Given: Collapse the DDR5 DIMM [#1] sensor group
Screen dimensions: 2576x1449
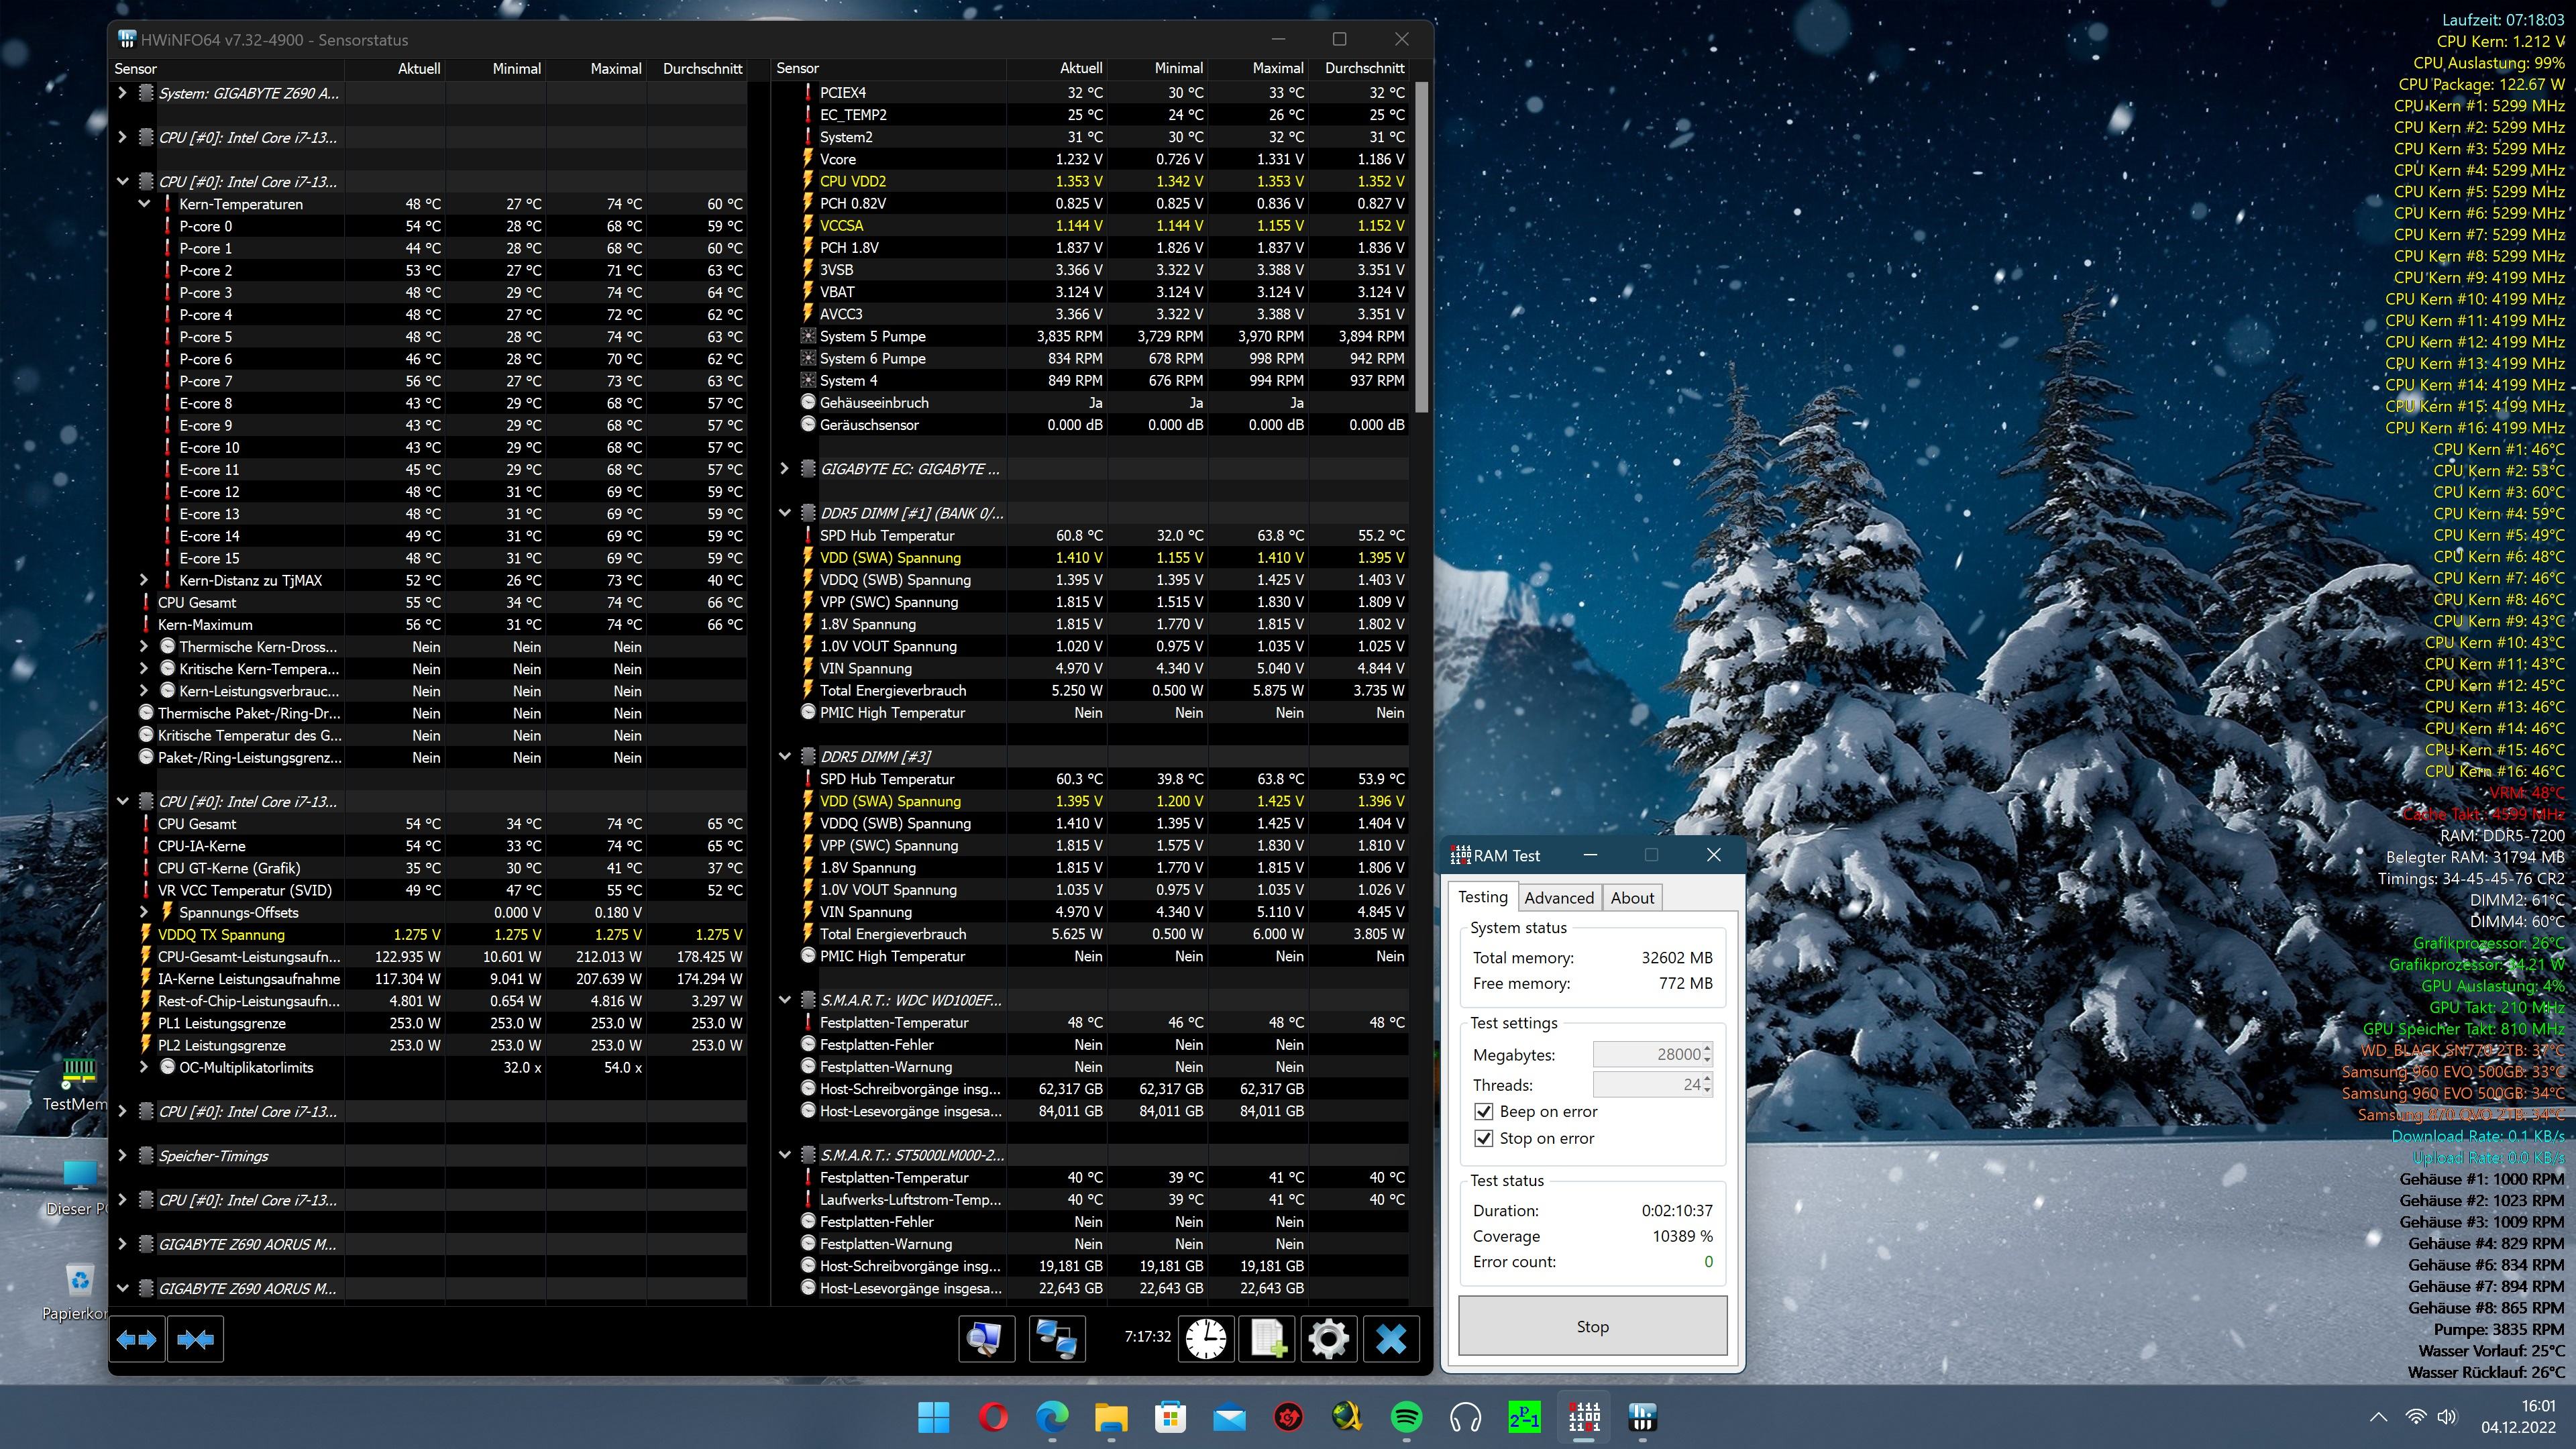Looking at the screenshot, I should click(784, 513).
